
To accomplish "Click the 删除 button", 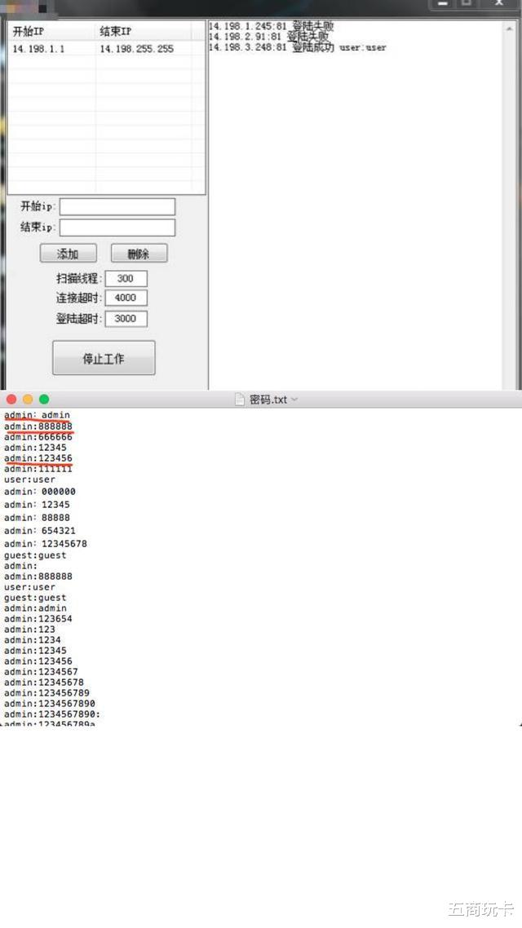I will pyautogui.click(x=139, y=254).
